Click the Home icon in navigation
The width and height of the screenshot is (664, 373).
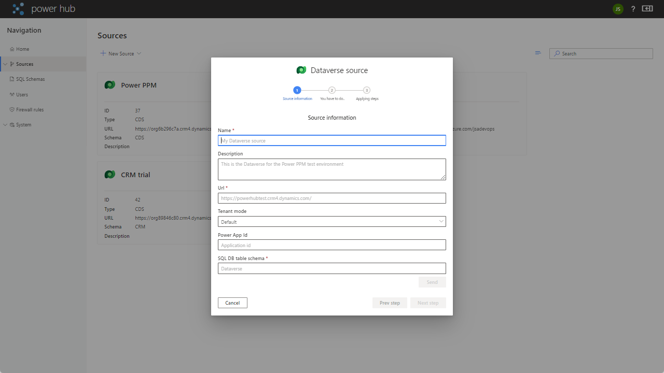(12, 49)
